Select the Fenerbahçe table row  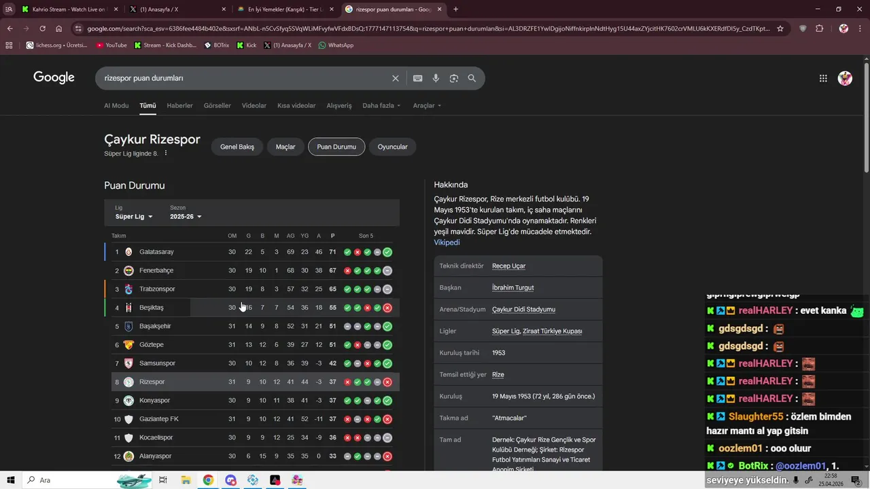point(251,270)
